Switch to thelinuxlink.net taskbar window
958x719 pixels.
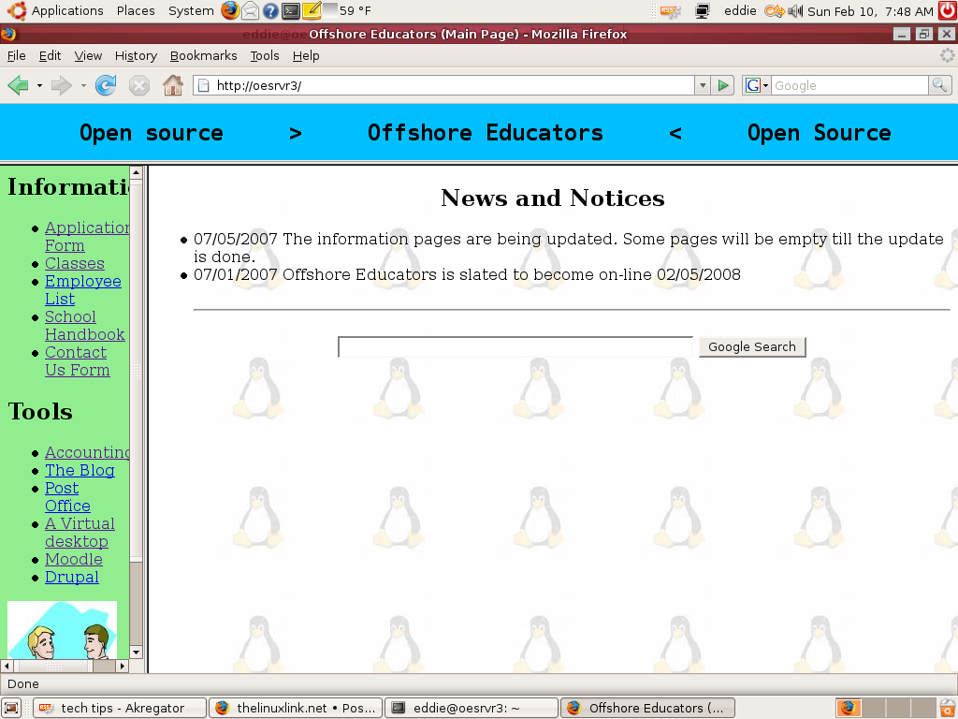(296, 708)
